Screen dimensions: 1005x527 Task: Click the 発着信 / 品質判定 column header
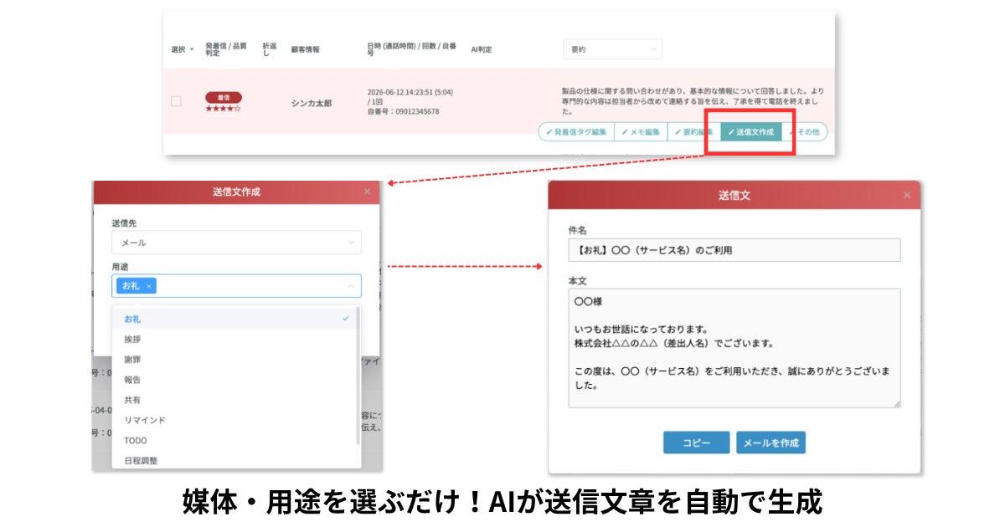[x=226, y=49]
